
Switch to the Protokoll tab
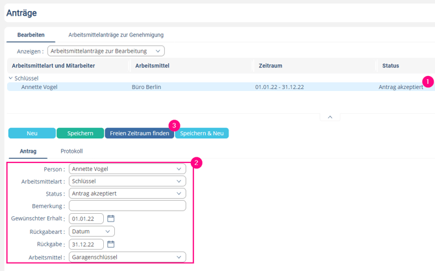(71, 151)
